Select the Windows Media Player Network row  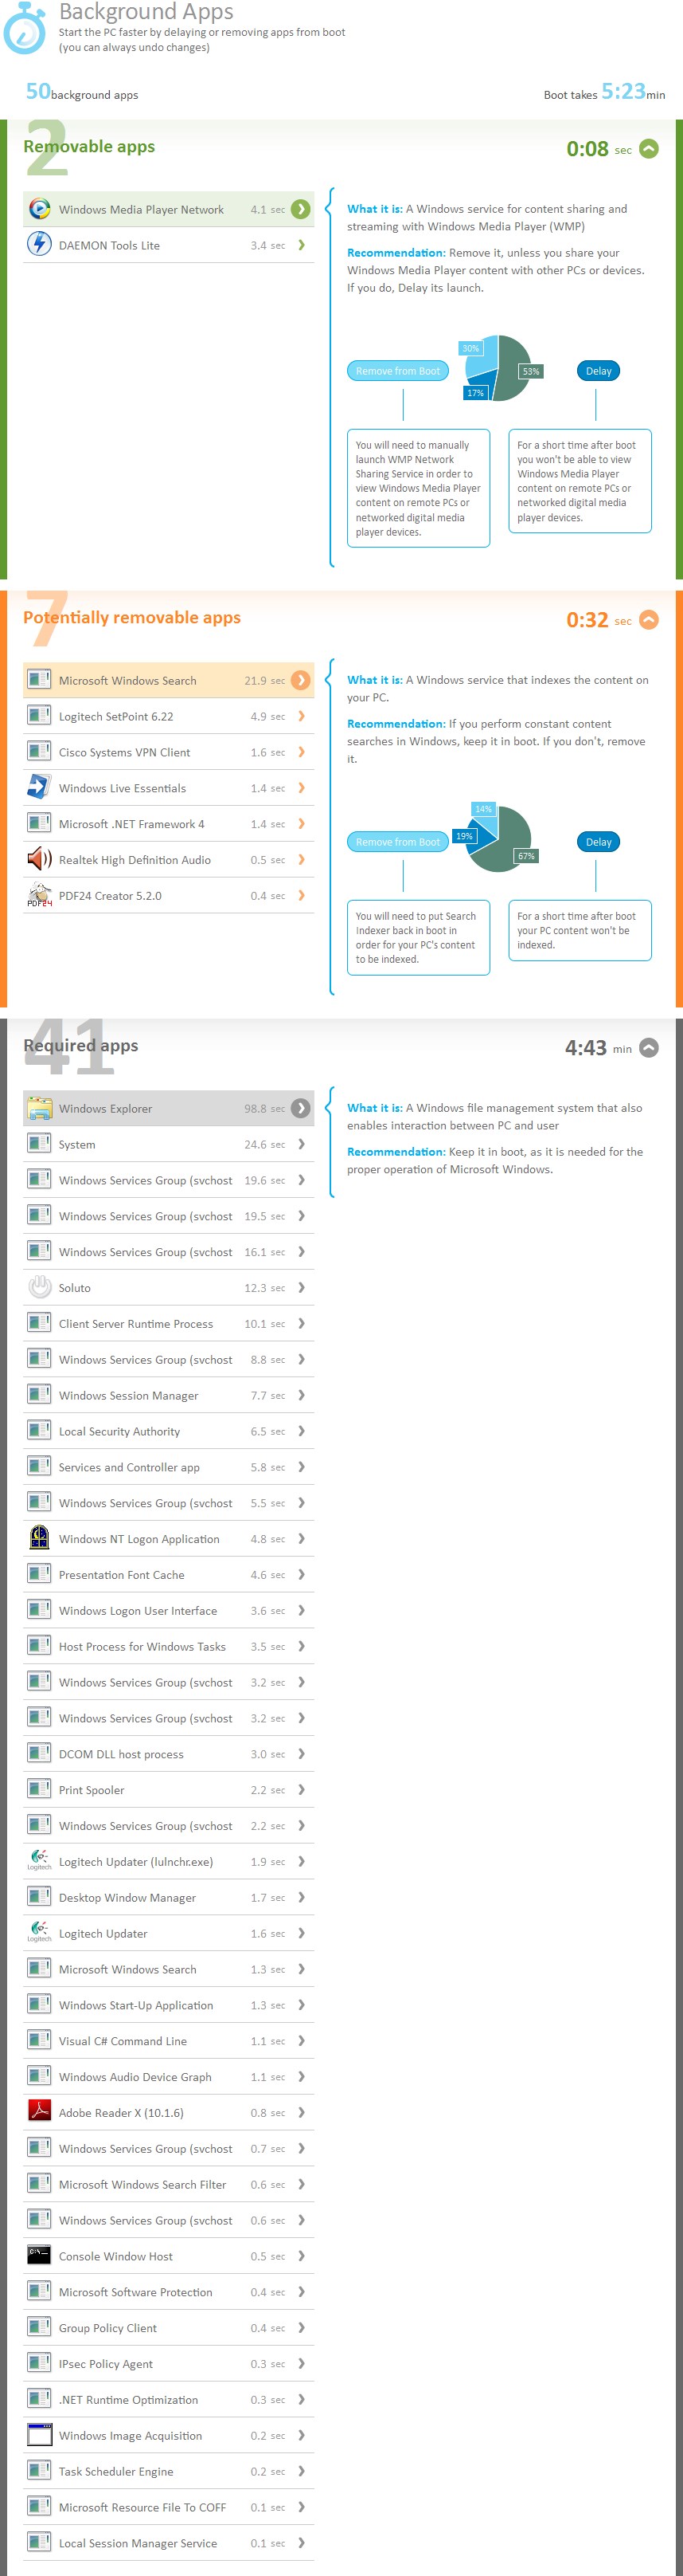point(168,209)
